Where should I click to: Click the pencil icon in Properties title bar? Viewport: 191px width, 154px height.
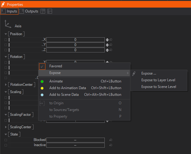click(3, 5)
